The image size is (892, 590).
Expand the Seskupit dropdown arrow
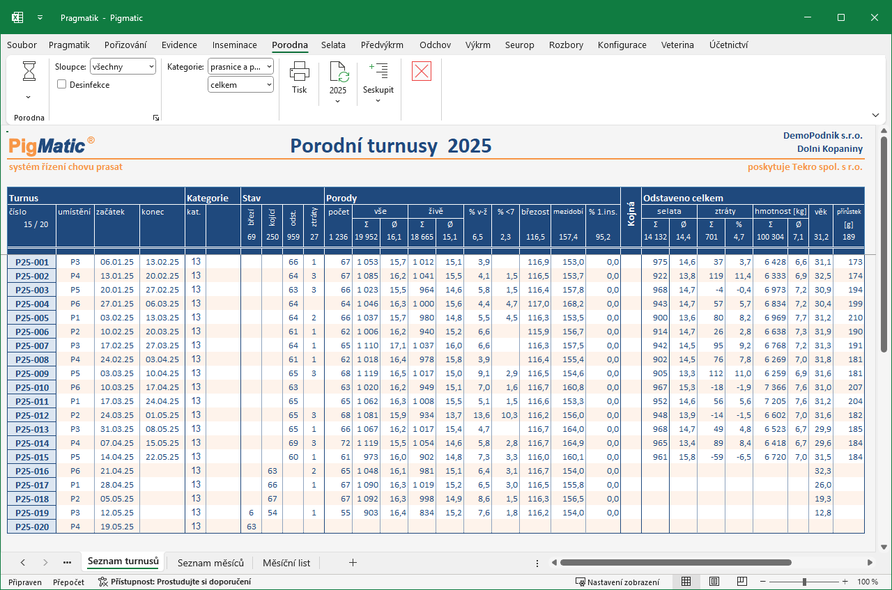click(x=378, y=101)
